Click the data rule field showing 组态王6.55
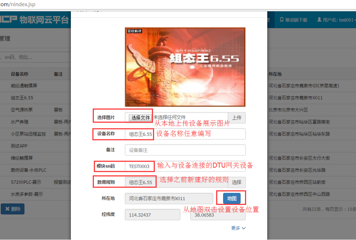This screenshot has width=356, height=240. pyautogui.click(x=176, y=182)
